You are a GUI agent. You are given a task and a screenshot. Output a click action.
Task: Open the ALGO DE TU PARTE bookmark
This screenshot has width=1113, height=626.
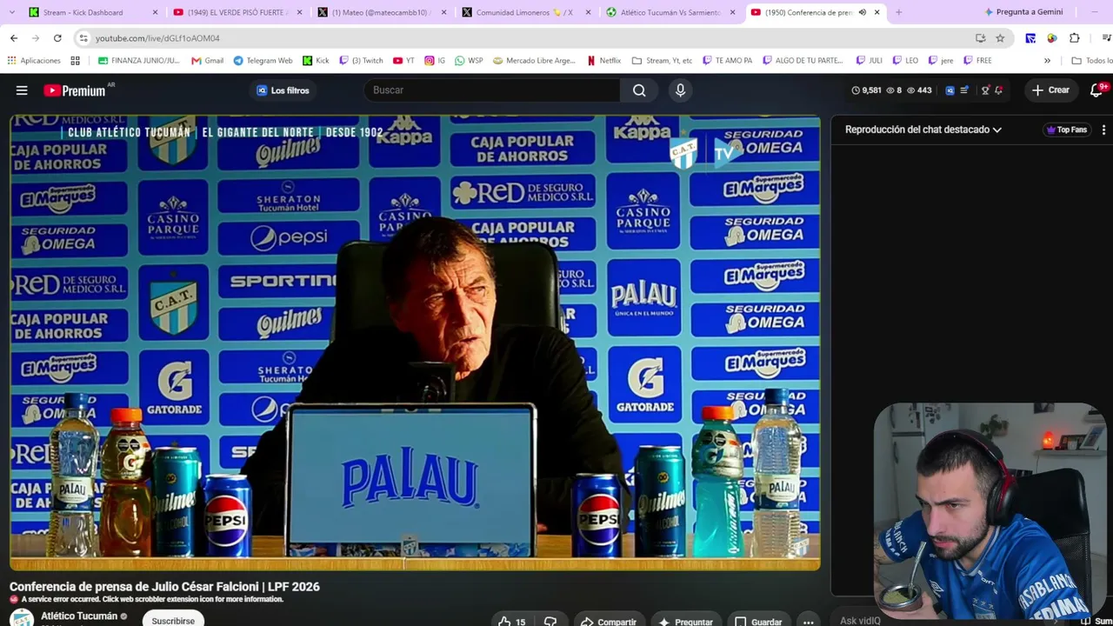[x=803, y=61]
